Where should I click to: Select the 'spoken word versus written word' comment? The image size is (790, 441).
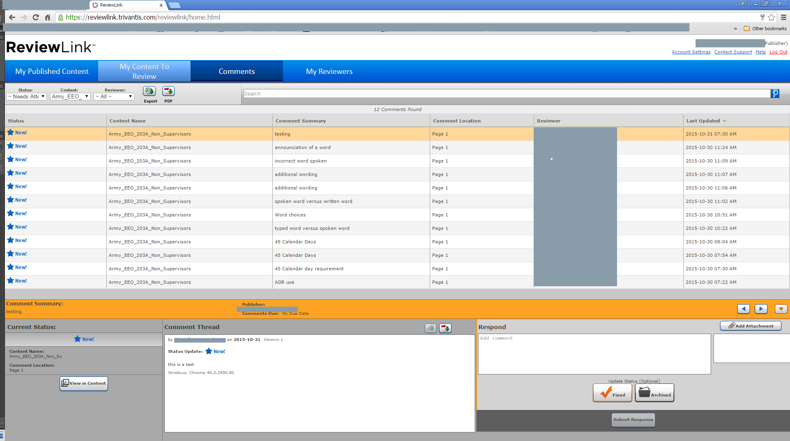pos(314,201)
